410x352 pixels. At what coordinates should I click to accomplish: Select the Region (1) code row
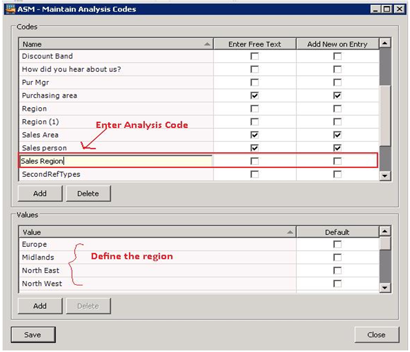pyautogui.click(x=116, y=121)
